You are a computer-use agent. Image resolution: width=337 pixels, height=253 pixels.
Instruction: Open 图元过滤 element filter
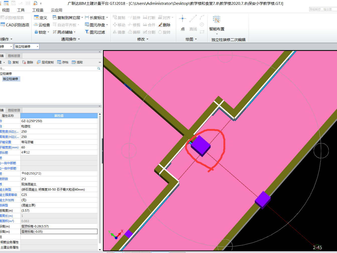[x=95, y=32]
